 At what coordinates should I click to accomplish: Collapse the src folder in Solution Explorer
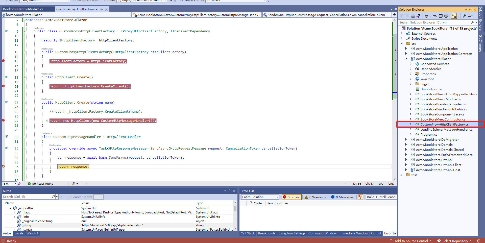point(402,43)
